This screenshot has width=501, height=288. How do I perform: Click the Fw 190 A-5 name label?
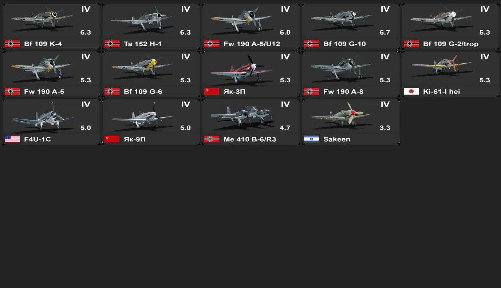[44, 91]
